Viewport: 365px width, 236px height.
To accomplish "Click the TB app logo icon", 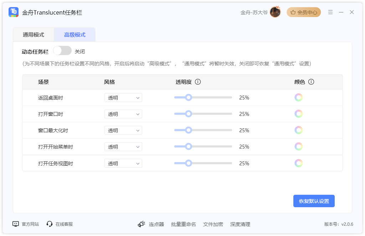I will click(14, 12).
